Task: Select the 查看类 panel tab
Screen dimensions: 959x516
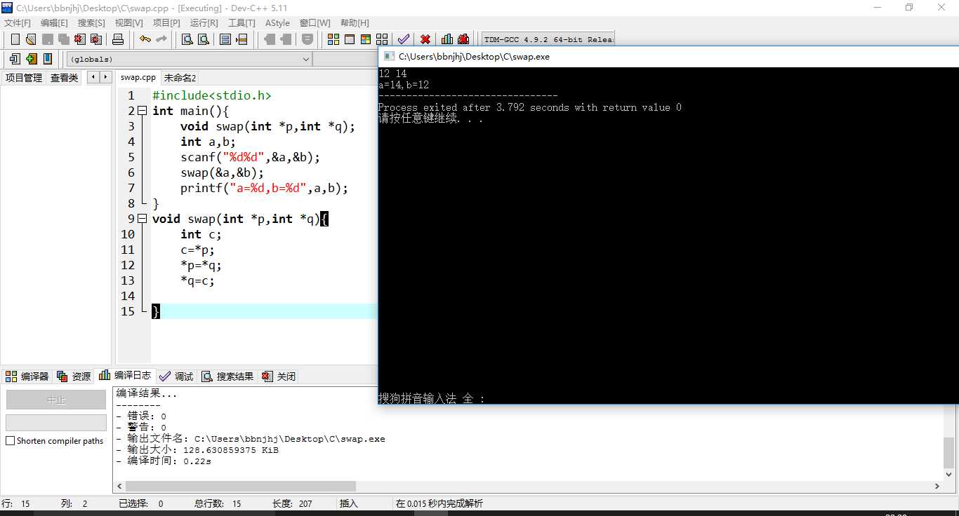Action: [65, 78]
